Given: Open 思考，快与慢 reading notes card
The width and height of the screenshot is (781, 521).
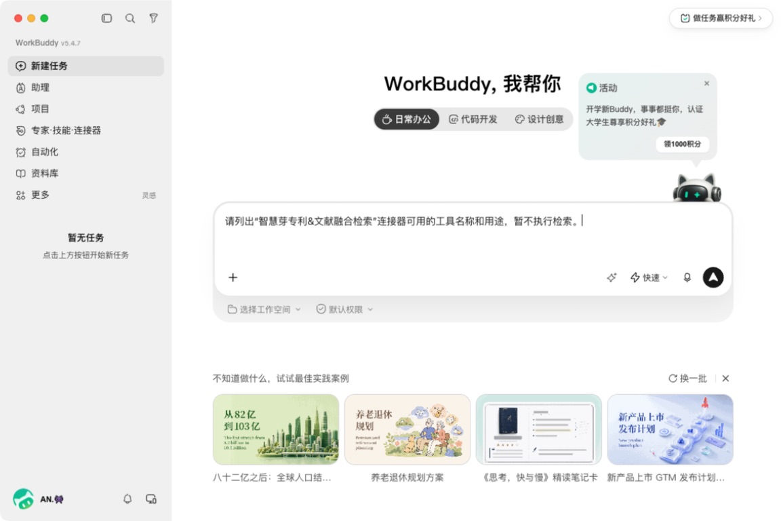Looking at the screenshot, I should pos(538,429).
